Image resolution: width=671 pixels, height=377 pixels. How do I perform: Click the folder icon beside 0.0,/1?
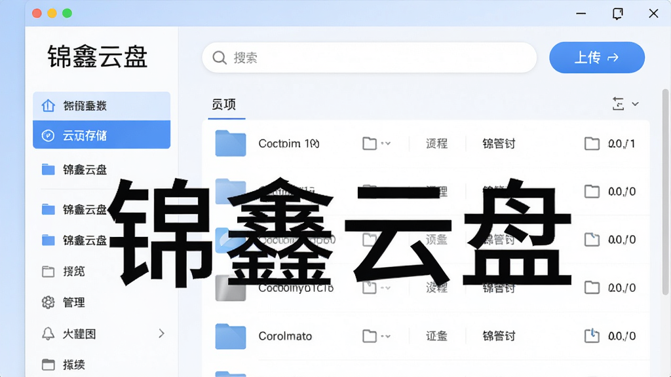pos(592,143)
